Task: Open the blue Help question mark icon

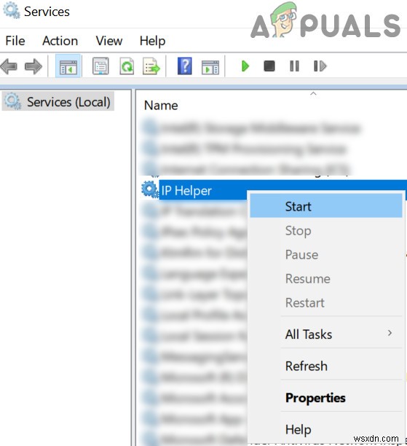Action: (x=185, y=66)
